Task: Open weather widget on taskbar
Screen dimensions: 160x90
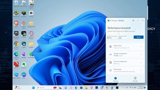Action: click(x=18, y=87)
